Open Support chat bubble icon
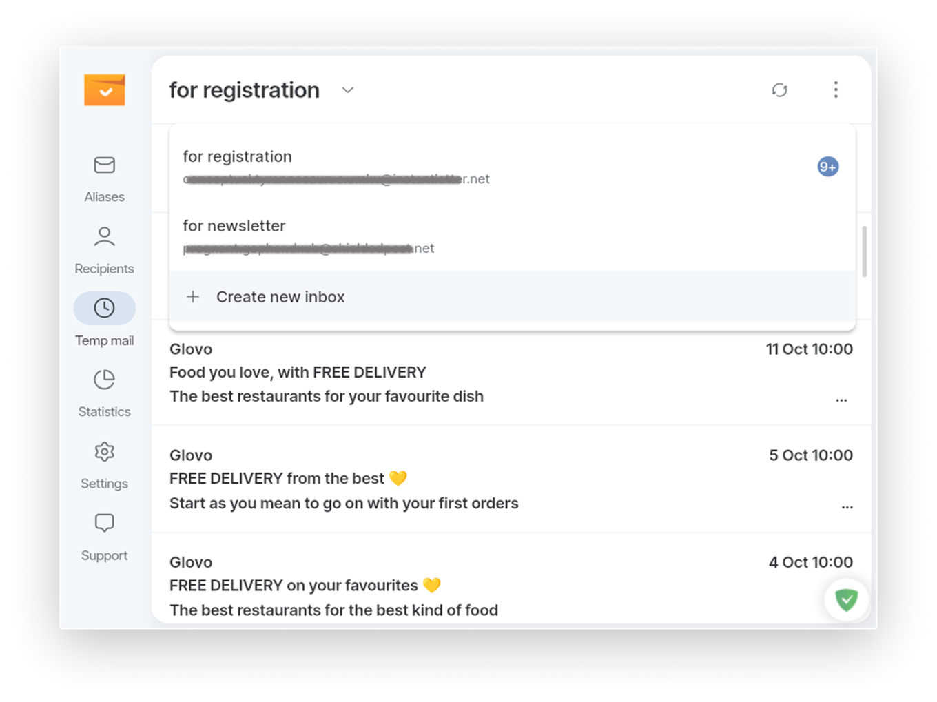937x702 pixels. pos(105,524)
